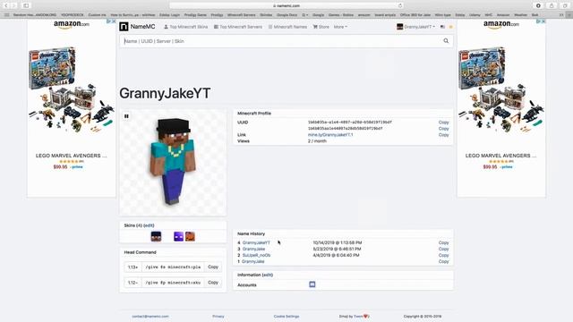Screen dimensions: 573x322
Task: Go back with Safari's back arrow
Action: (6, 5)
